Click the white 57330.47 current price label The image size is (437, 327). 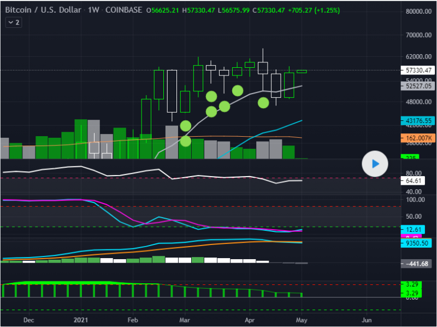pos(419,71)
